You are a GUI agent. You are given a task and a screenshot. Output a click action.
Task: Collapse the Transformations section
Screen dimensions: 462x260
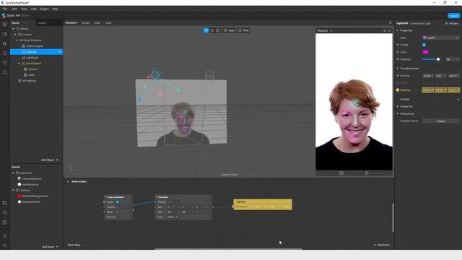398,69
